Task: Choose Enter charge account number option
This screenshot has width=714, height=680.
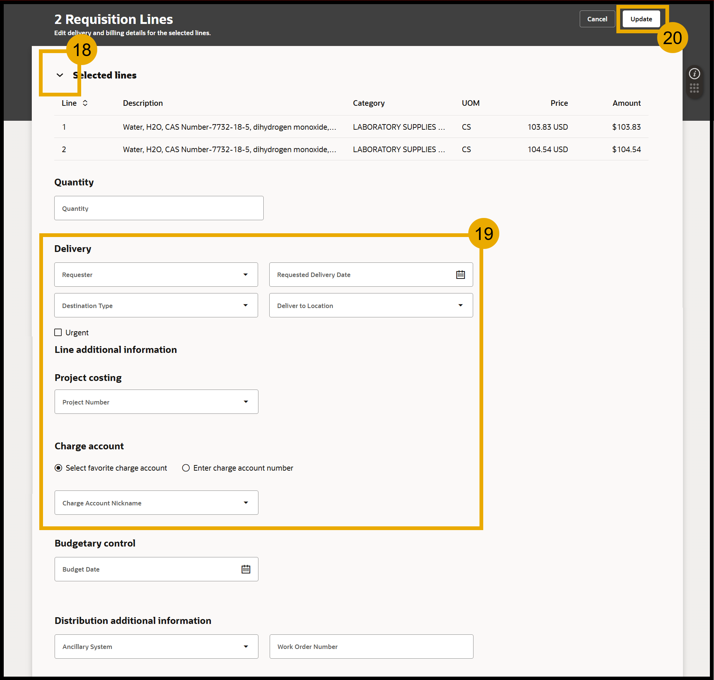Action: point(186,468)
